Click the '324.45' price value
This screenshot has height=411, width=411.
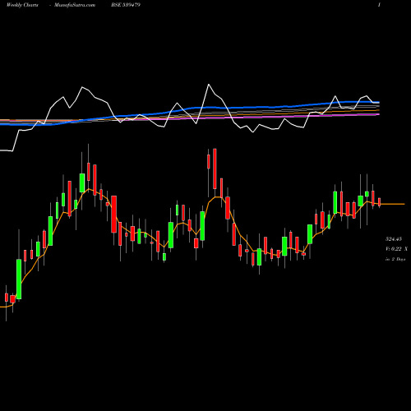click(x=394, y=239)
